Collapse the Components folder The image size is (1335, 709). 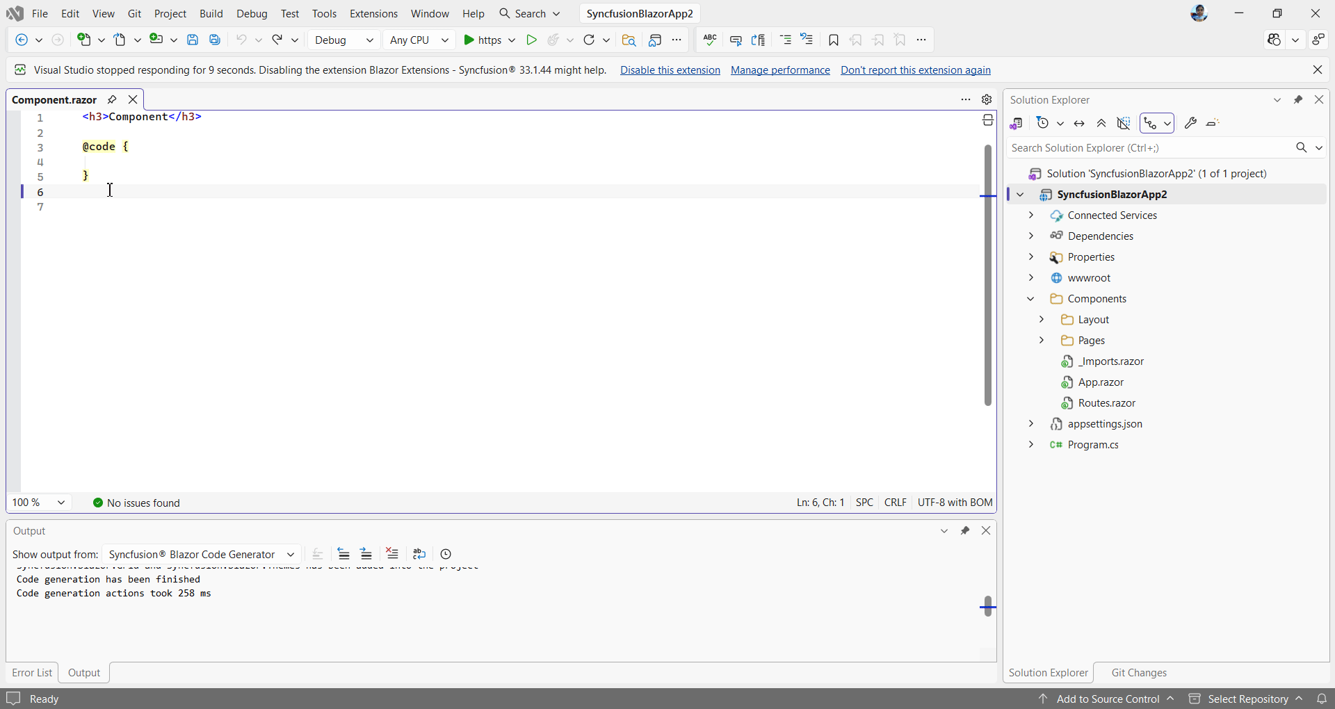[x=1031, y=299]
